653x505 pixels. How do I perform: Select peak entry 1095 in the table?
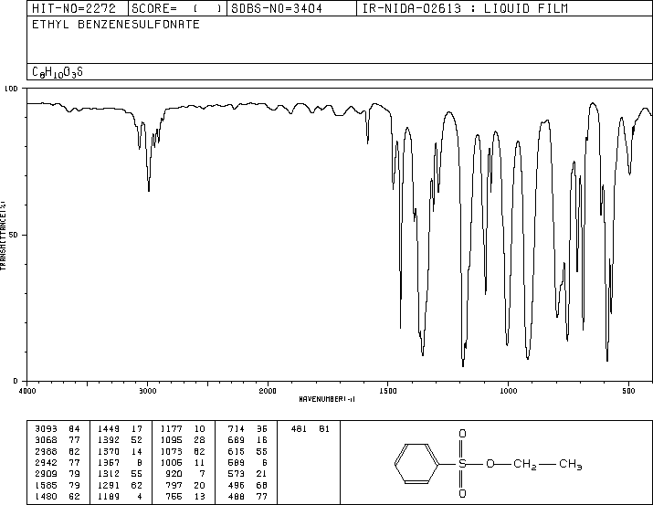[x=171, y=440]
